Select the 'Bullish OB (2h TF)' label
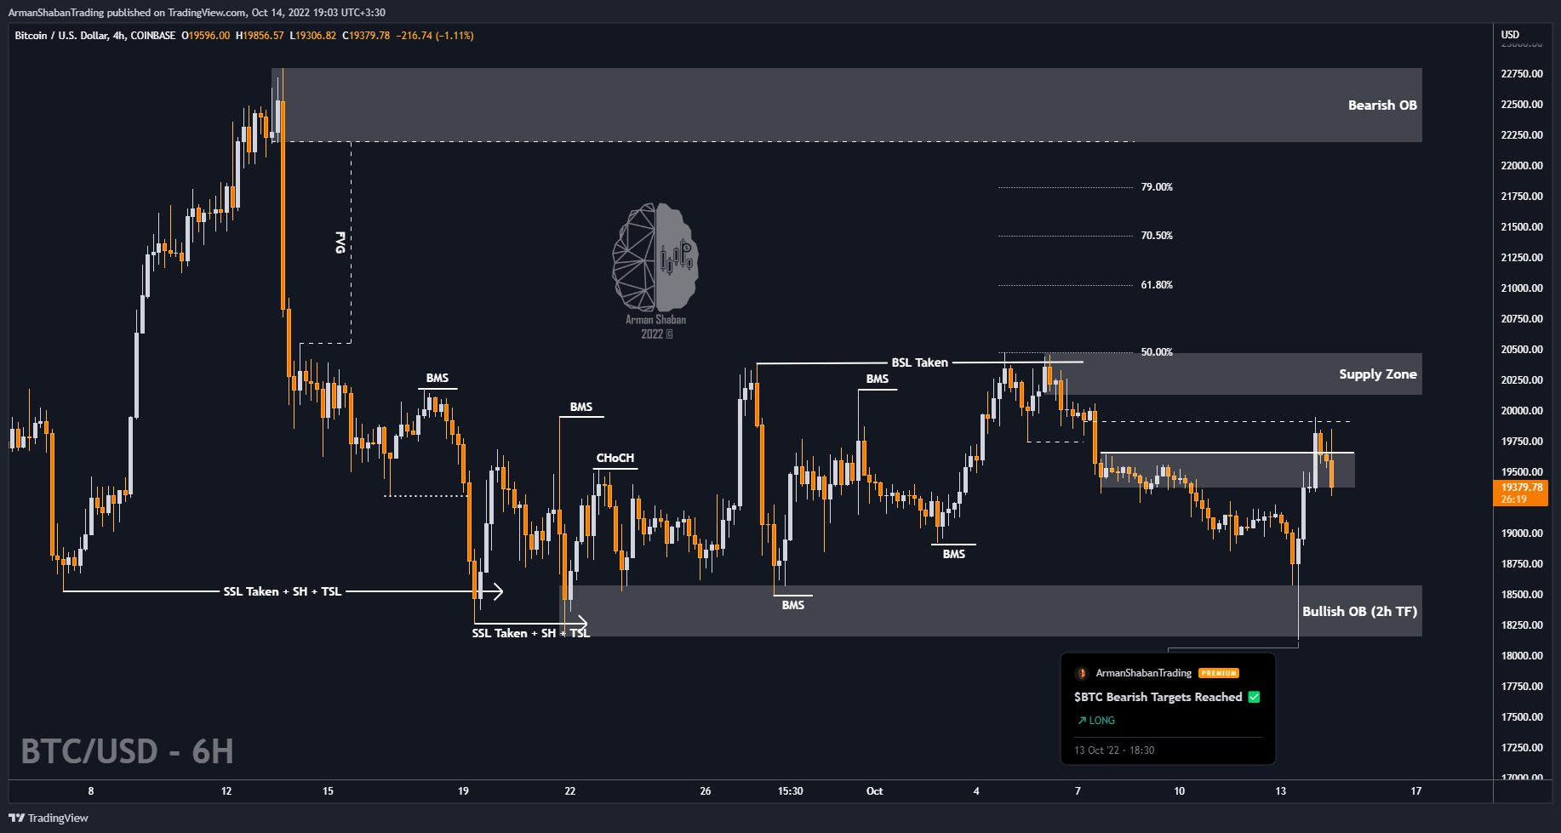 pyautogui.click(x=1359, y=612)
